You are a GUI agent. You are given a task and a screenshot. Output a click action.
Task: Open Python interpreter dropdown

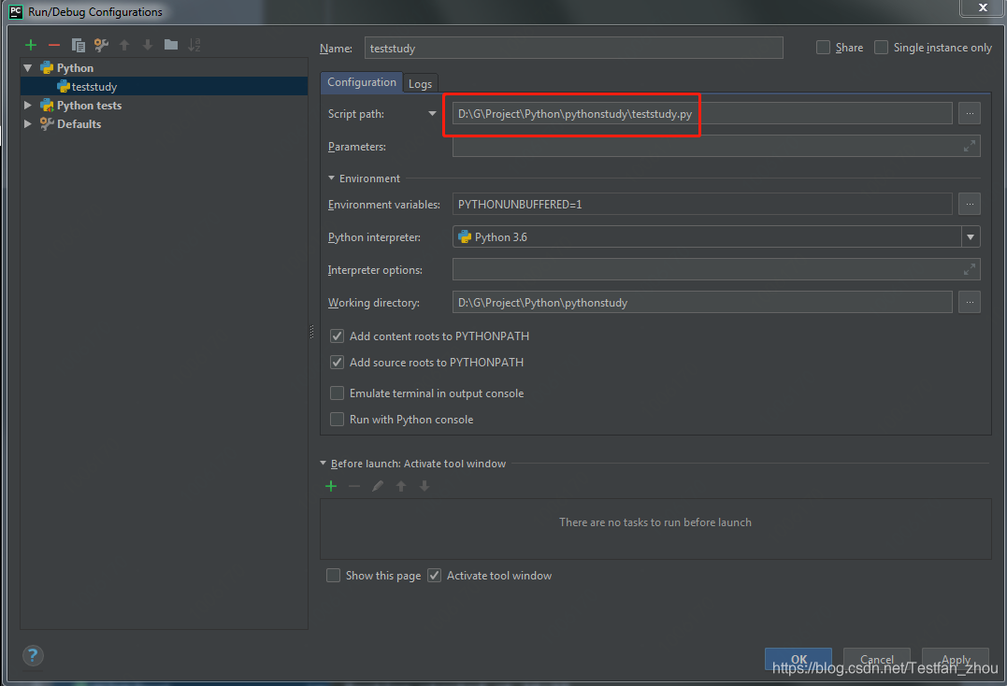tap(971, 236)
